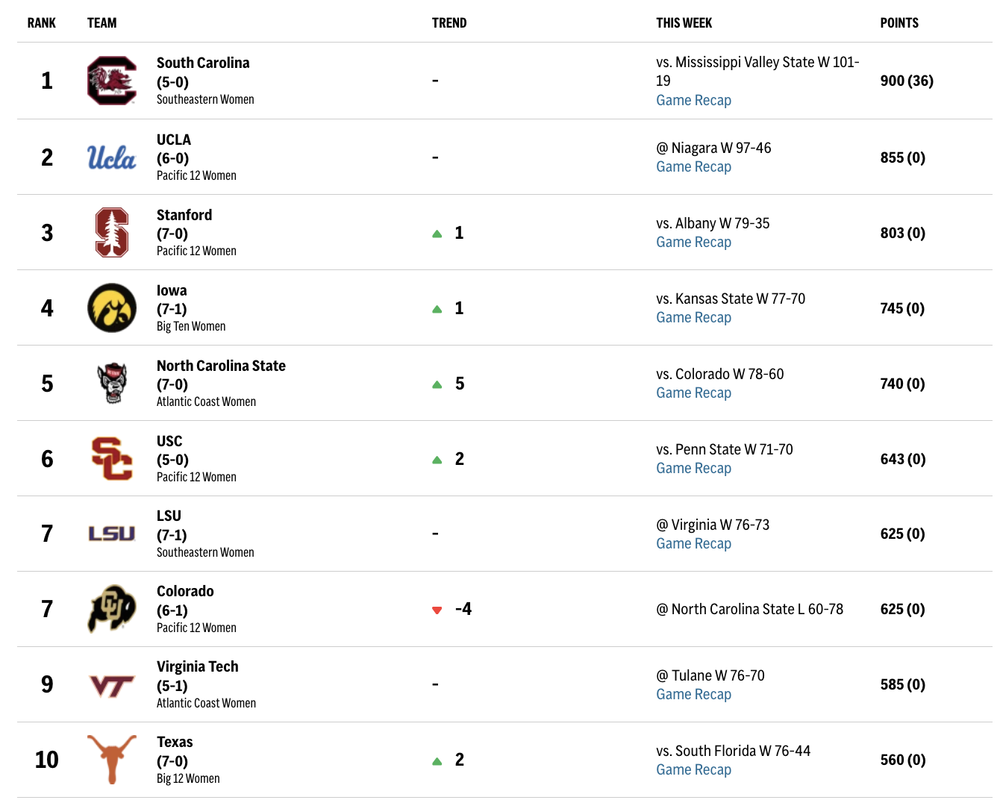Click the Stanford tree logo

[x=111, y=233]
